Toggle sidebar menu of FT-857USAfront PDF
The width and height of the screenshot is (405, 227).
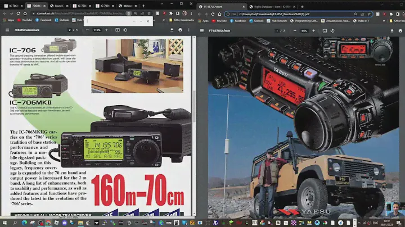[202, 31]
